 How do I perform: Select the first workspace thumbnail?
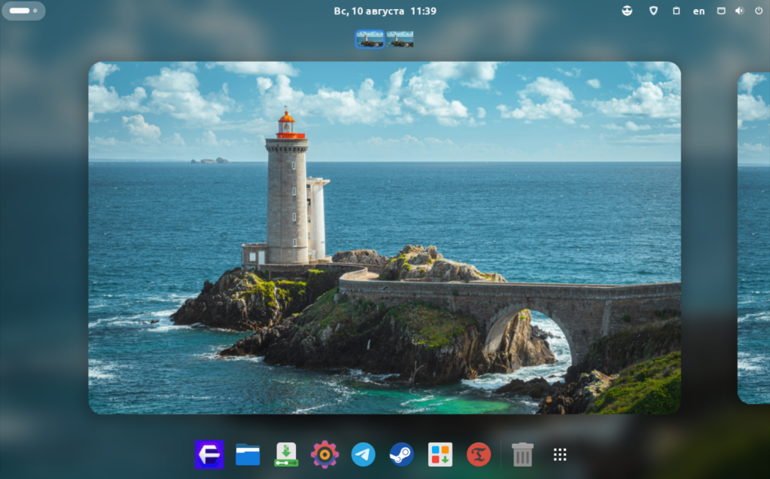(x=370, y=39)
